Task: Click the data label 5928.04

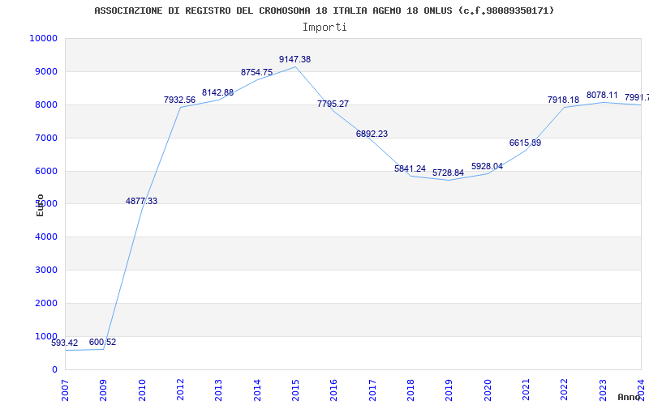Action: pos(488,166)
